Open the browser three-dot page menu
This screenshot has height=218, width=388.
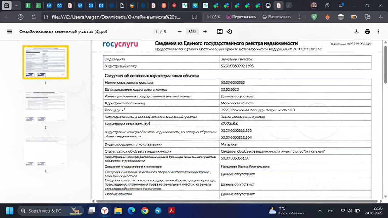pos(299,17)
